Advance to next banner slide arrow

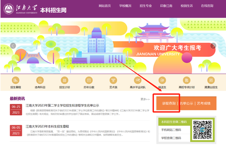point(213,45)
